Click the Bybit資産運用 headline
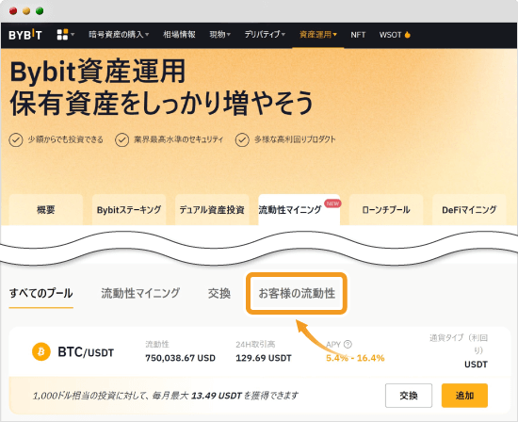 (98, 72)
